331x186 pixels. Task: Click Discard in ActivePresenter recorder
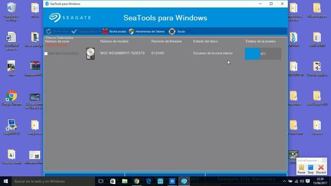click(321, 169)
